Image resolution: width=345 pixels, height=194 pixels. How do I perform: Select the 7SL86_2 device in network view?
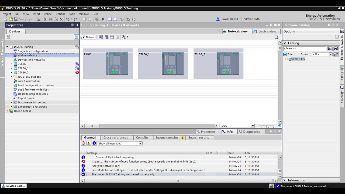pyautogui.click(x=218, y=64)
